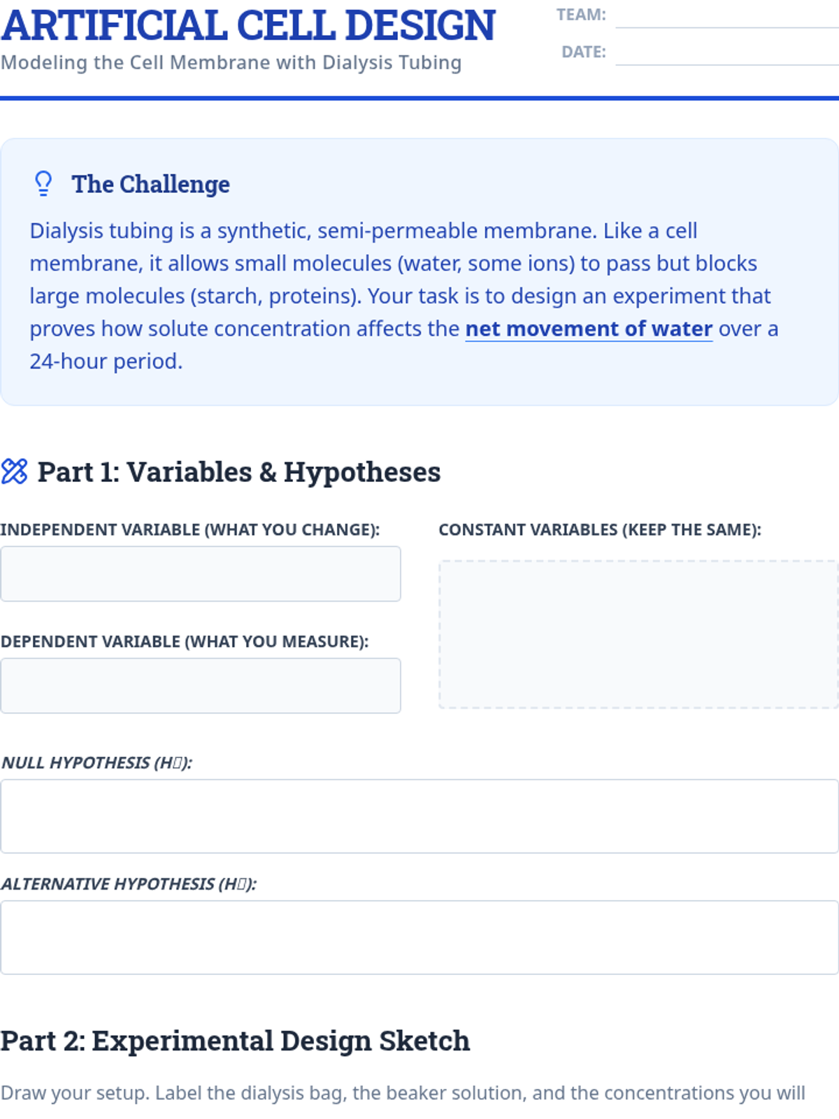Select the dashed Constant Variables box
The width and height of the screenshot is (839, 1119).
pyautogui.click(x=638, y=634)
